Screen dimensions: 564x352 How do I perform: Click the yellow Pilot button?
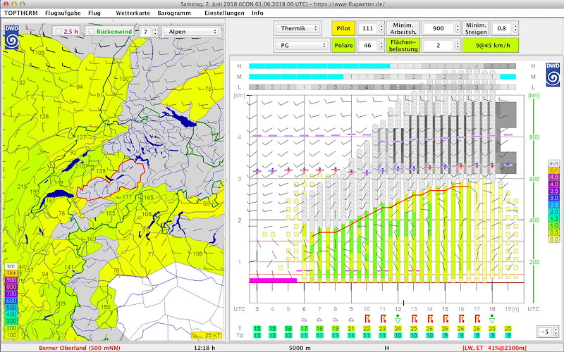343,28
